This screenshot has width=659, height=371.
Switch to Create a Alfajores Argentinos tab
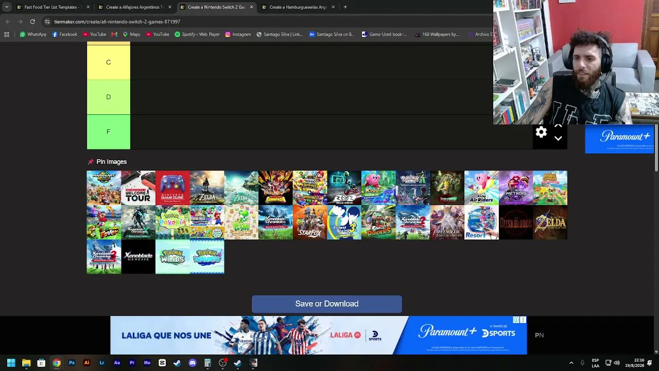tap(135, 7)
